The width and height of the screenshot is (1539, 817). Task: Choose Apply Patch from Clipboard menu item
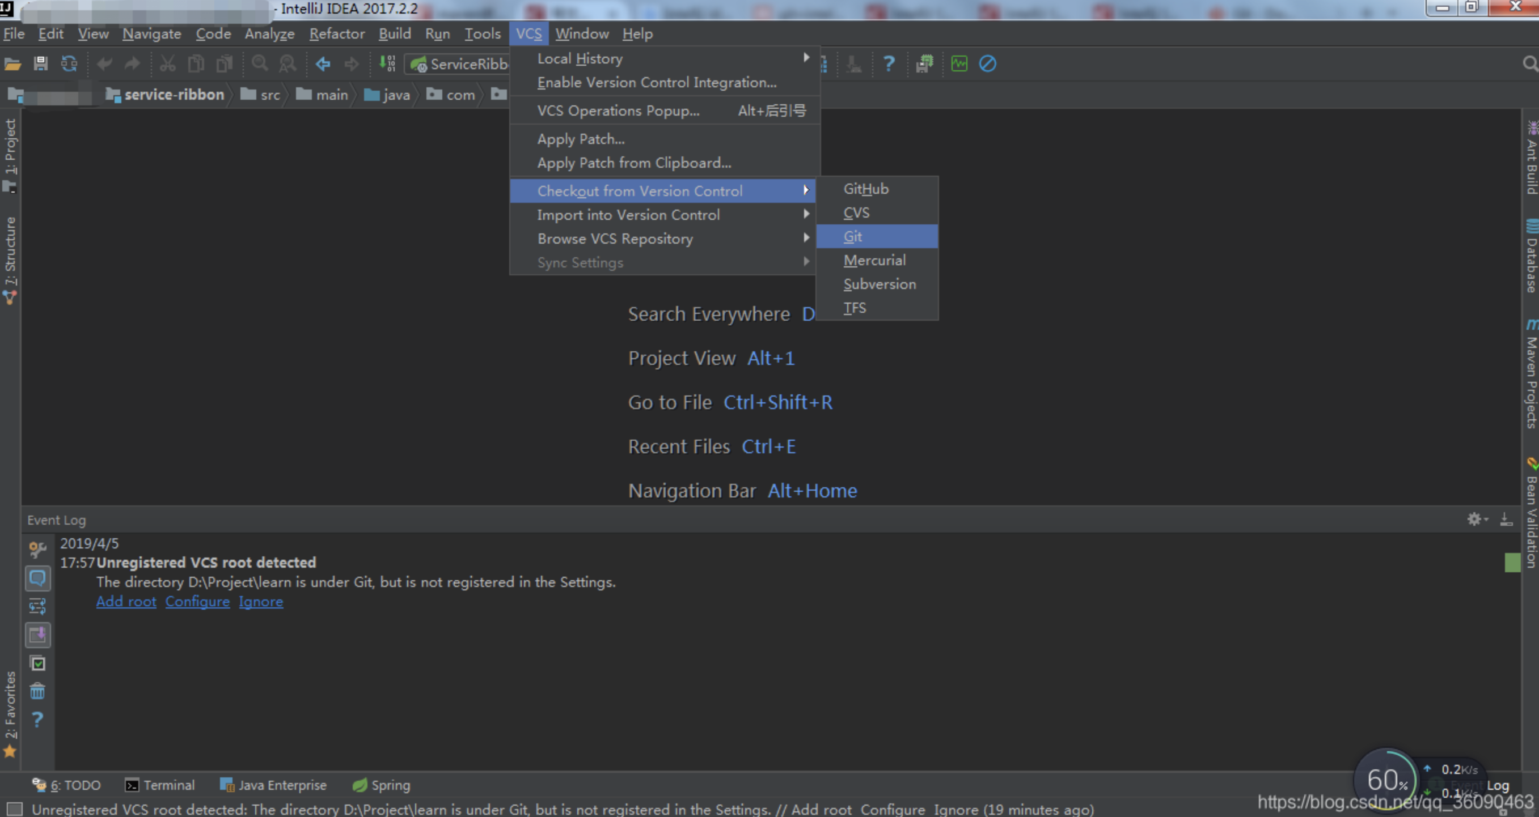633,163
